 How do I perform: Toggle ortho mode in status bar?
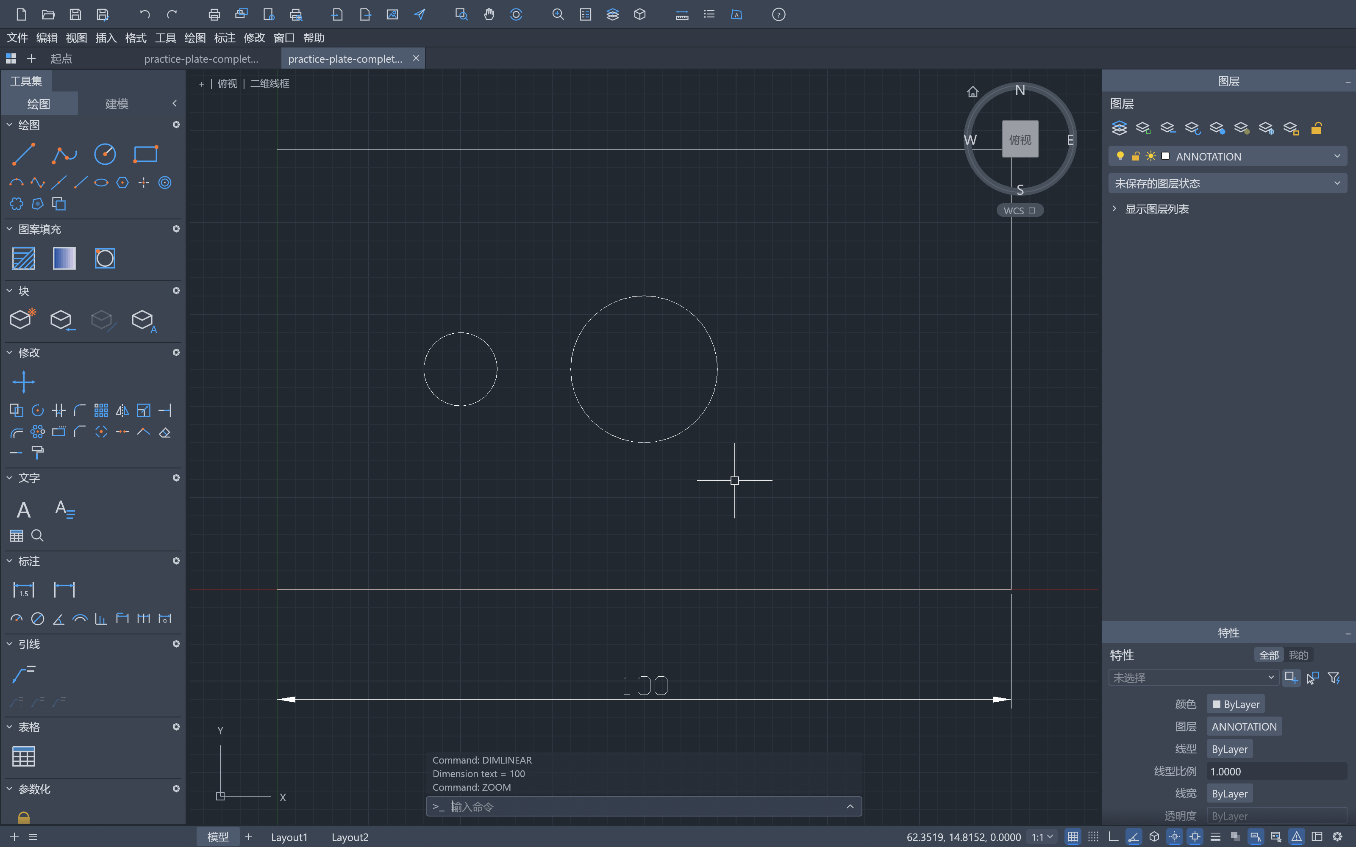pos(1113,836)
